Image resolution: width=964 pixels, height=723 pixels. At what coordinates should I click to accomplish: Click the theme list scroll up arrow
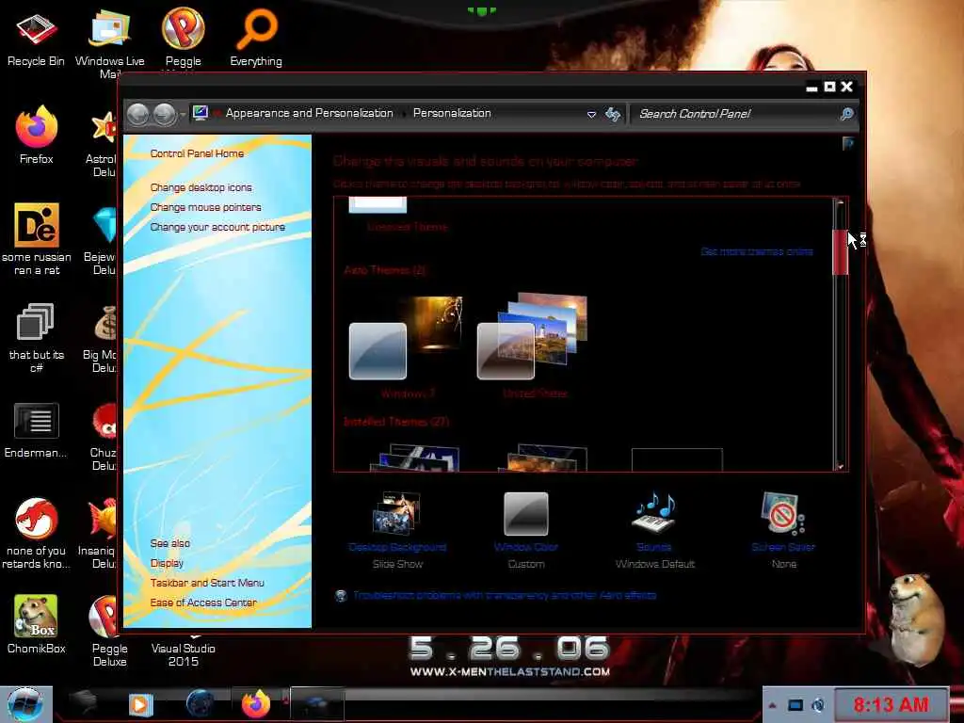(x=841, y=202)
